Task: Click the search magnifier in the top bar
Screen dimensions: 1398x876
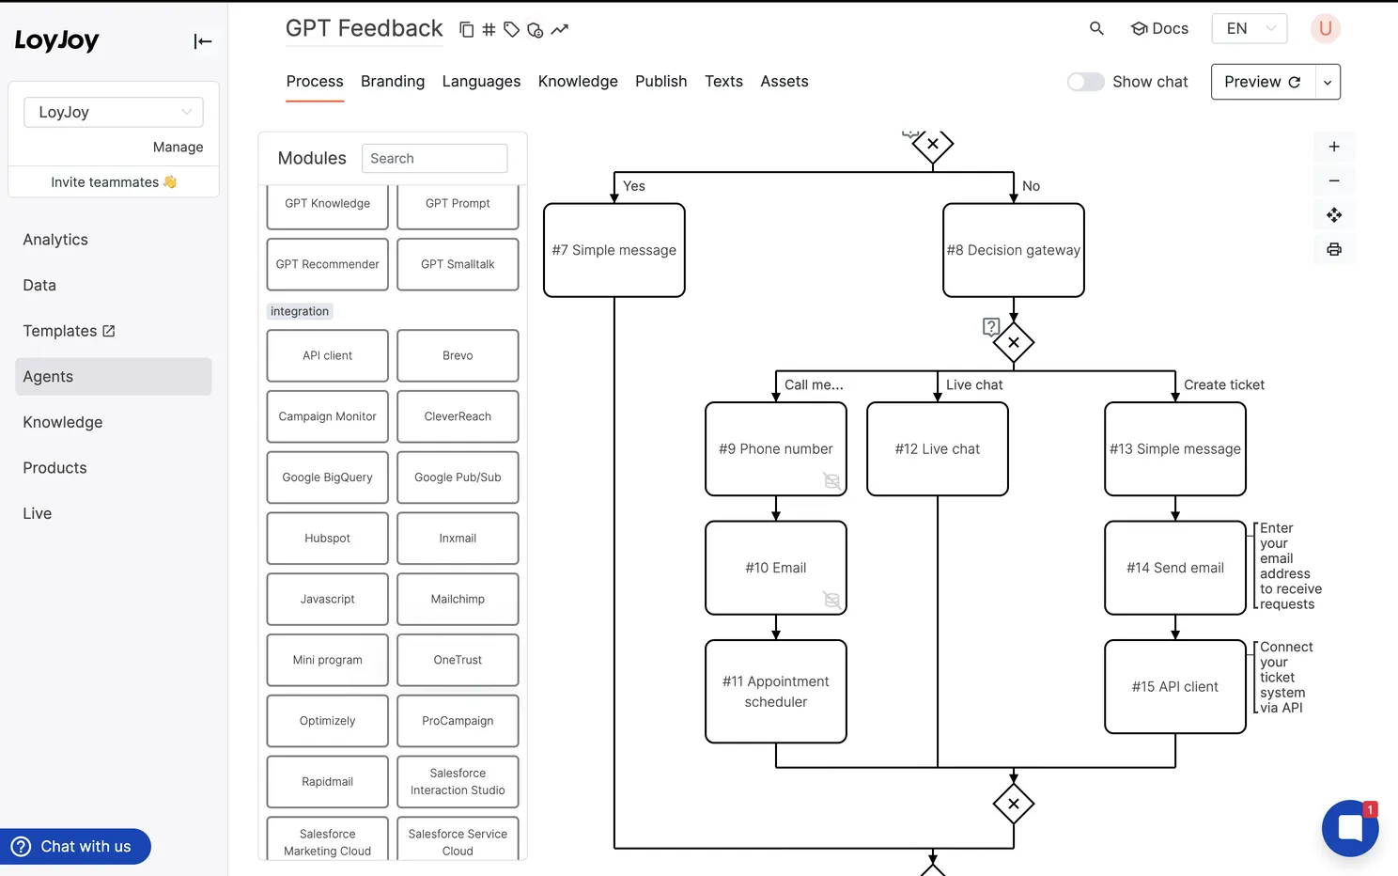Action: pos(1095,28)
